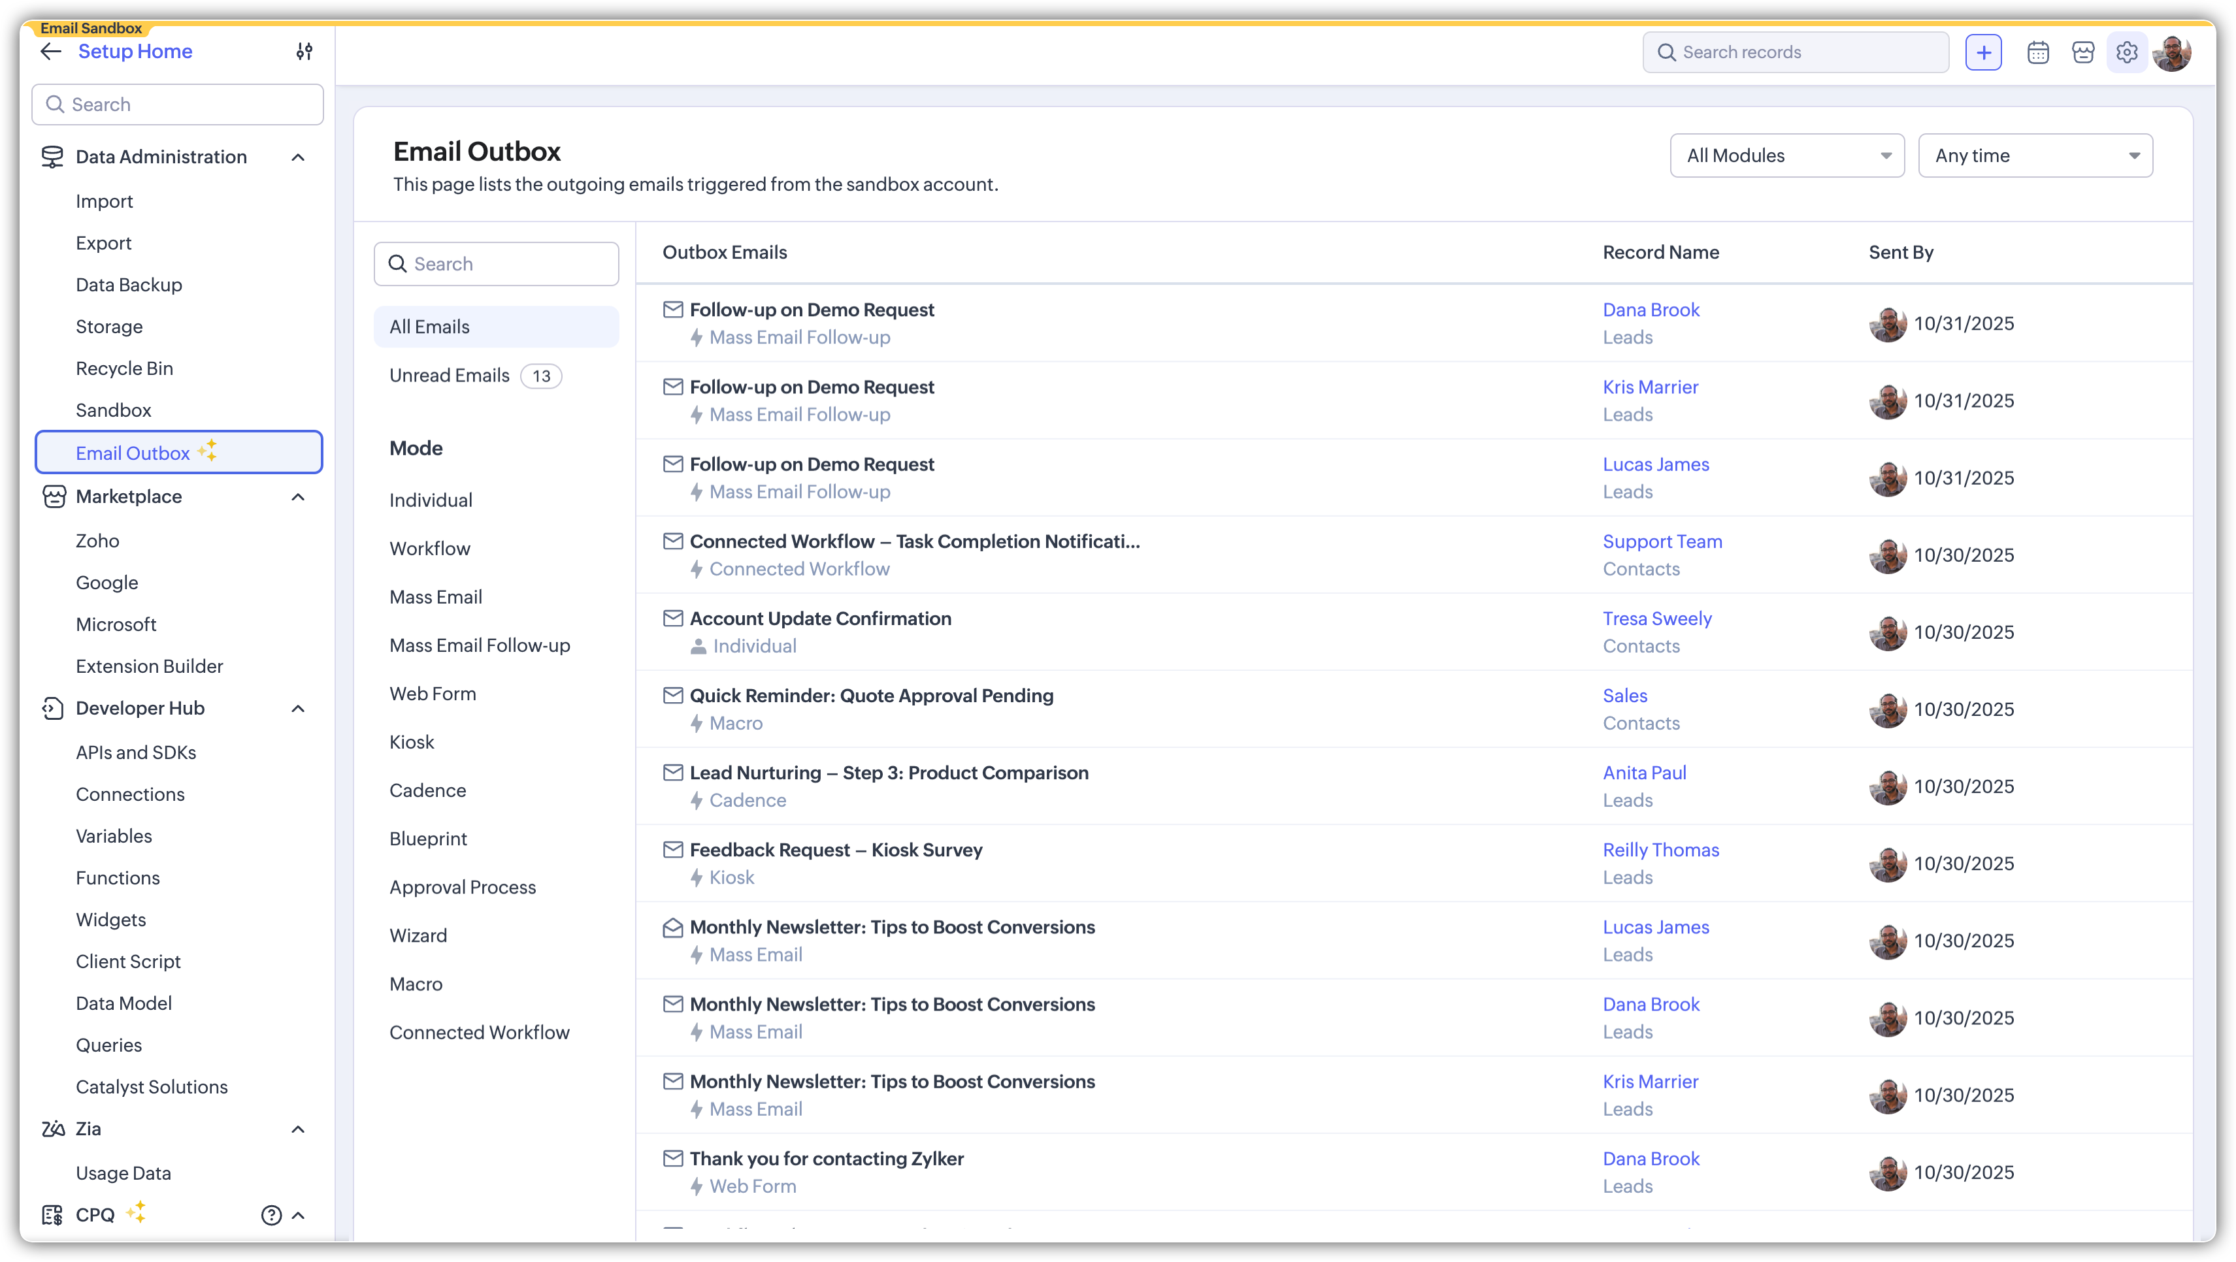This screenshot has width=2236, height=1262.
Task: Click the setup gear icon
Action: [2126, 53]
